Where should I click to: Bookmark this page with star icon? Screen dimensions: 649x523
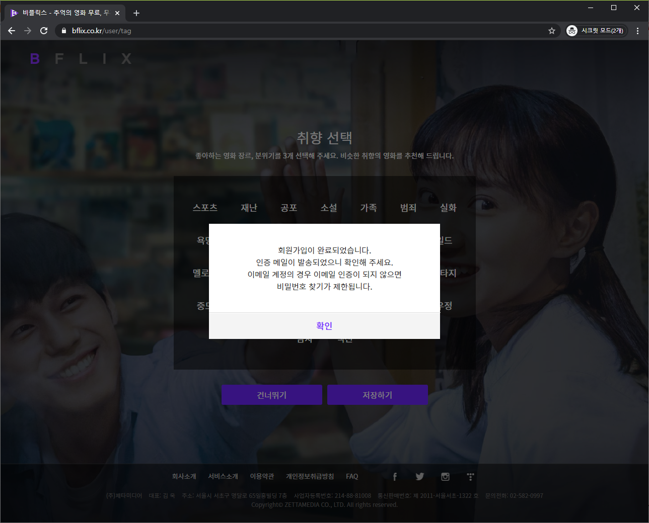[x=552, y=31]
